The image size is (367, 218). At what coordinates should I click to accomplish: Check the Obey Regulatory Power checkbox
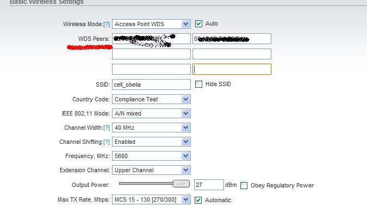(x=244, y=185)
